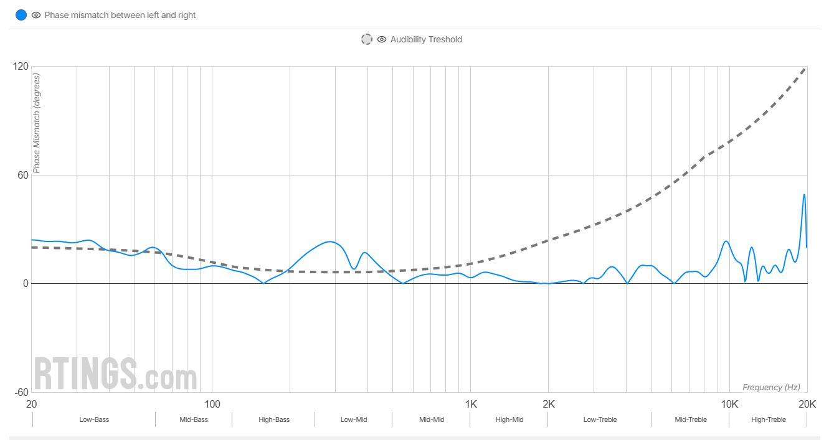Select the Mid-Treble frequency band label
829x440 pixels.
click(x=691, y=419)
